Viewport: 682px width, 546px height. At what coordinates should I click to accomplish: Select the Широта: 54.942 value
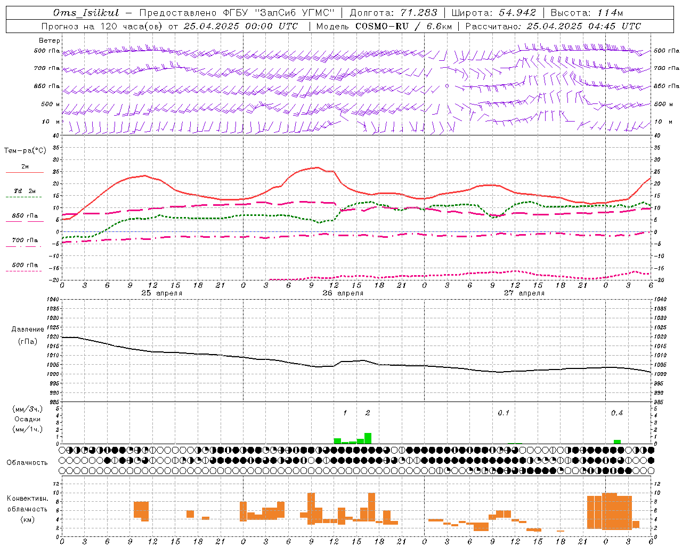click(494, 13)
